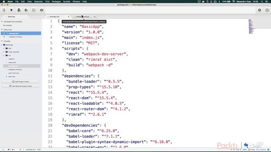
Task: Open the Find menu
Action: (47, 2)
